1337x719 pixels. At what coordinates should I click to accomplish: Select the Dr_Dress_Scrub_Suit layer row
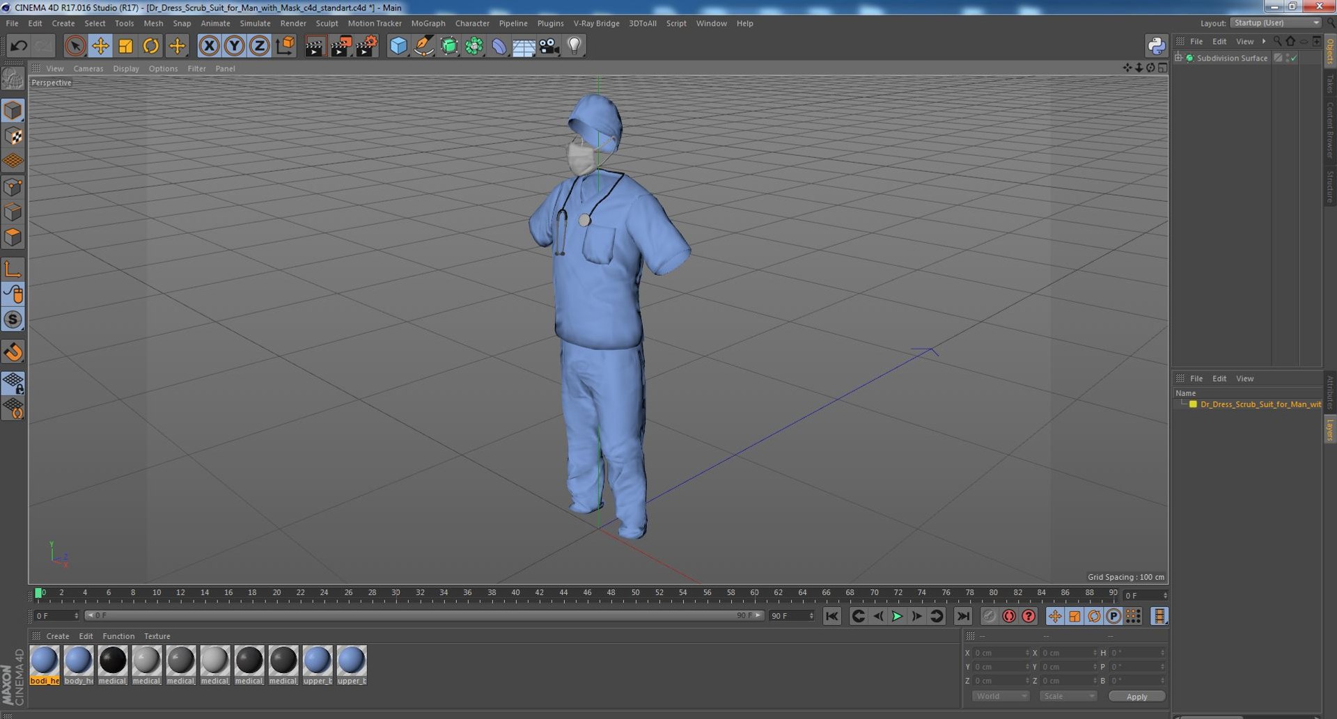(1248, 404)
